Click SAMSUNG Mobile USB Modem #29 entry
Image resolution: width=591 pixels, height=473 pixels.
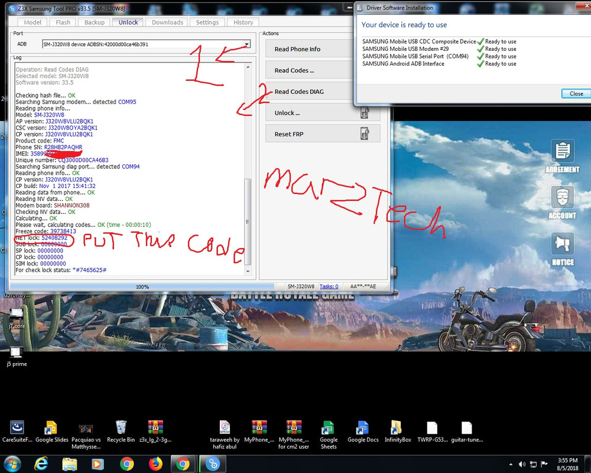[x=405, y=48]
